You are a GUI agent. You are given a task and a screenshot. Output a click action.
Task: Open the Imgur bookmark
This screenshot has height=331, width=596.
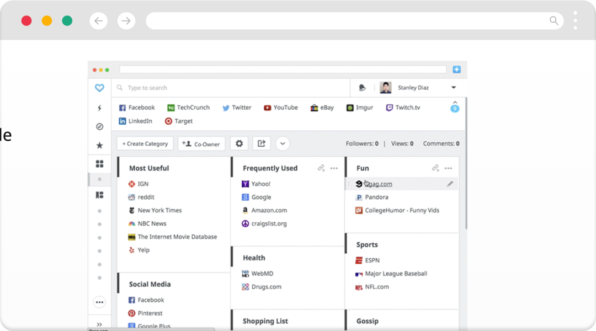pyautogui.click(x=360, y=108)
